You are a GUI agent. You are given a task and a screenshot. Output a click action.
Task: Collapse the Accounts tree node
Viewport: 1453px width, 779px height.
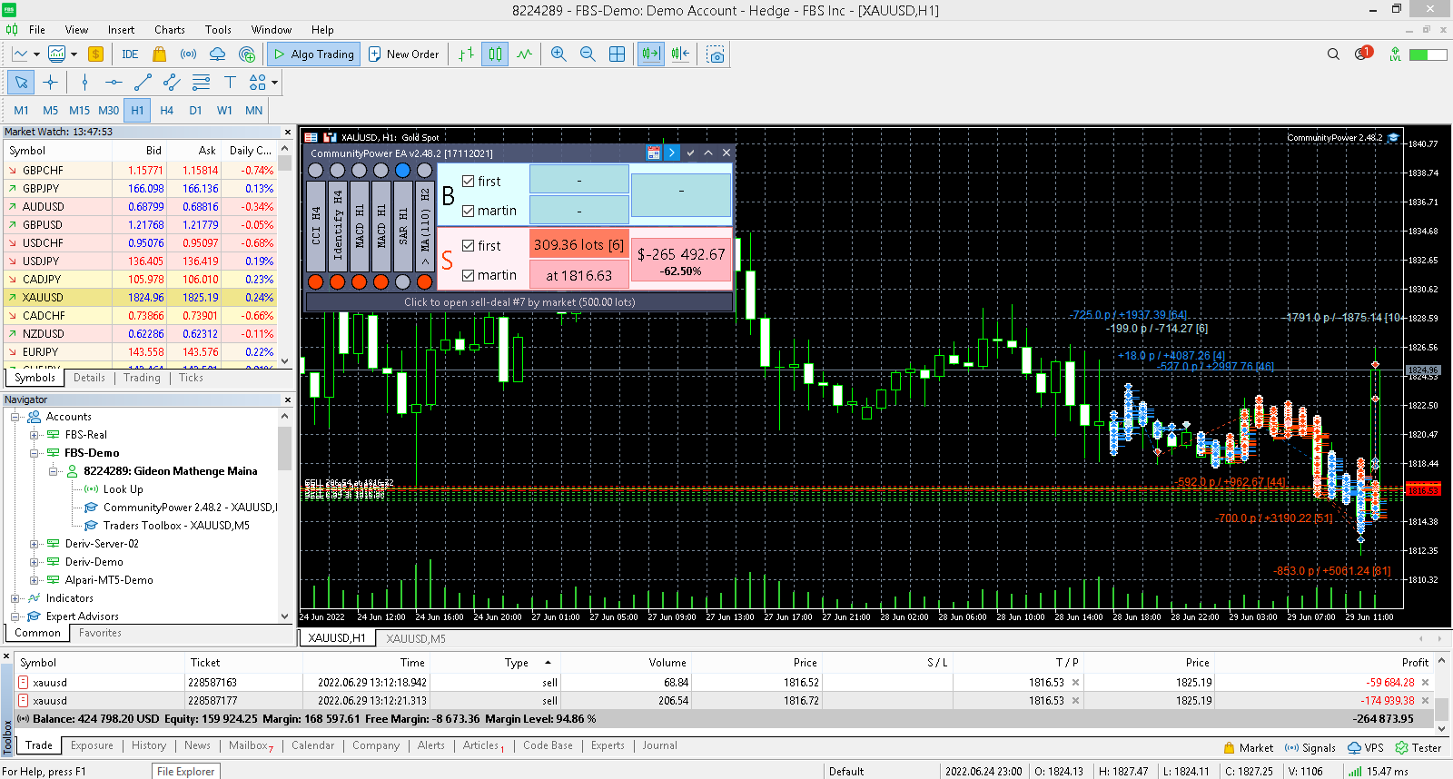[15, 417]
